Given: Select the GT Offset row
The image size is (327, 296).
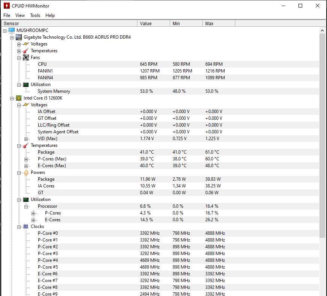Looking at the screenshot, I should pos(178,118).
